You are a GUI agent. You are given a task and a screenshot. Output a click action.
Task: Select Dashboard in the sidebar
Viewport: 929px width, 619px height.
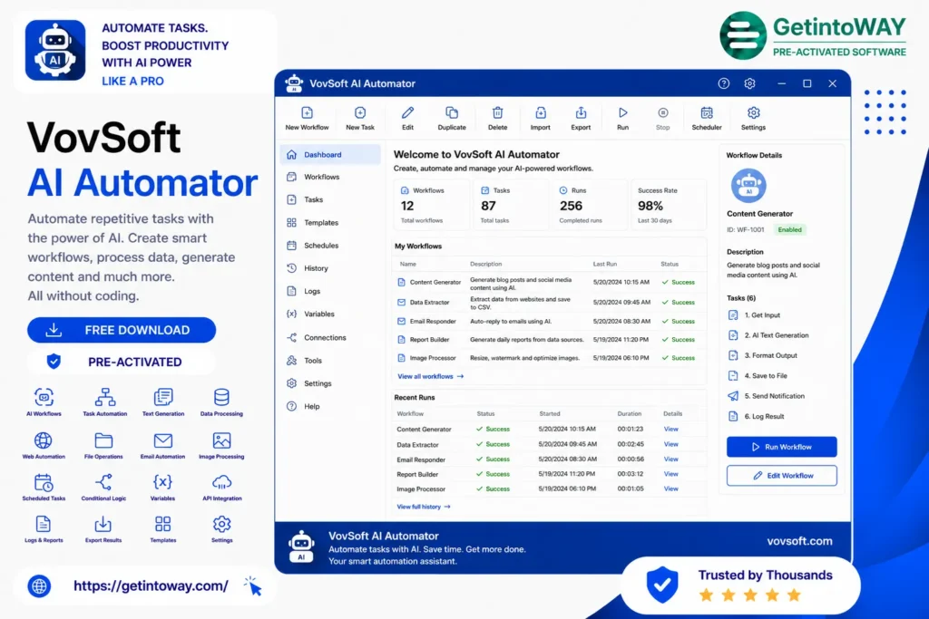click(330, 154)
